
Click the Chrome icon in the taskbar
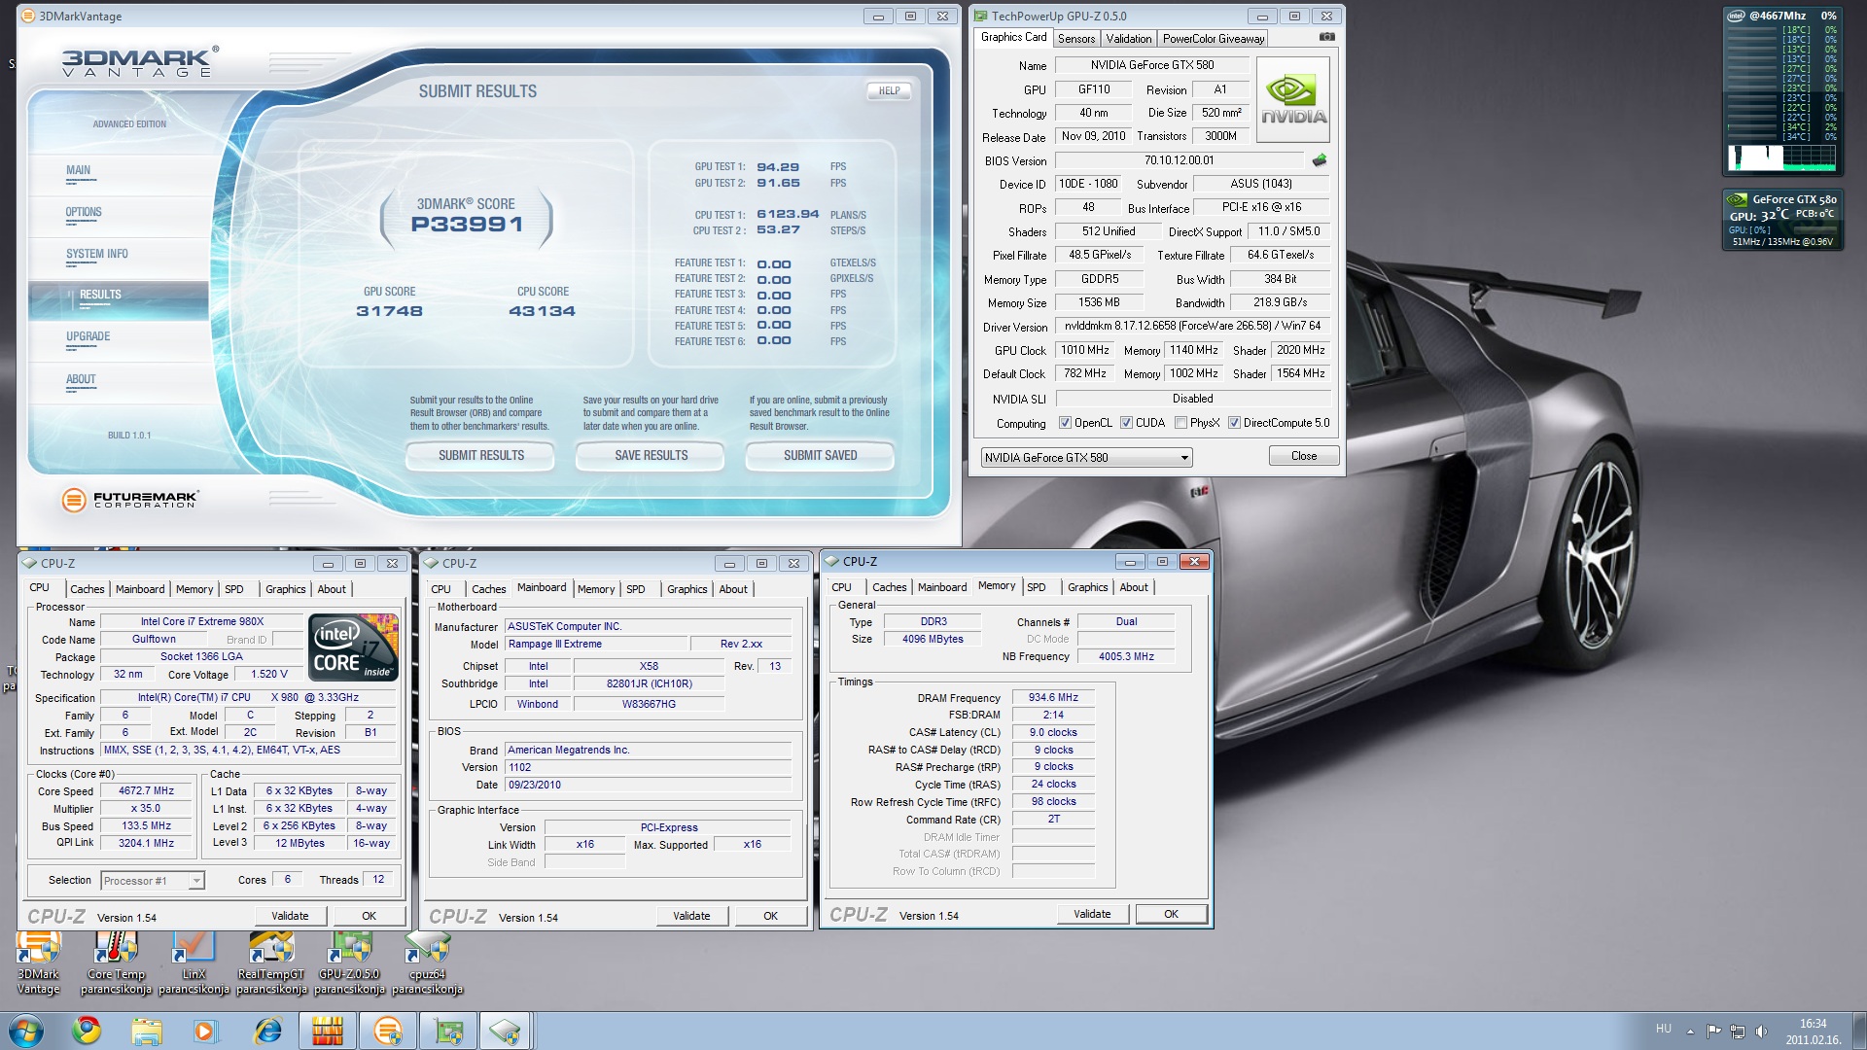[87, 1030]
